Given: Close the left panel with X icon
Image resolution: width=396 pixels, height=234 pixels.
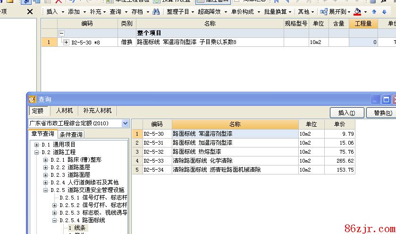Looking at the screenshot, I should click(x=30, y=12).
